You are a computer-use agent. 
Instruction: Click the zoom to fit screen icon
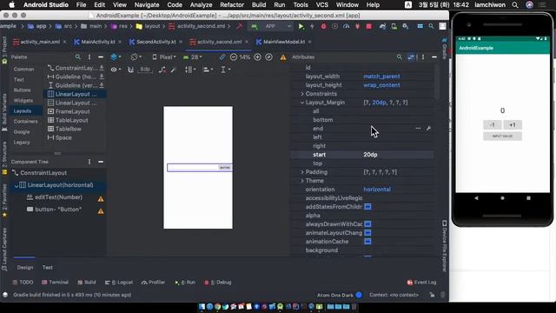pyautogui.click(x=269, y=57)
